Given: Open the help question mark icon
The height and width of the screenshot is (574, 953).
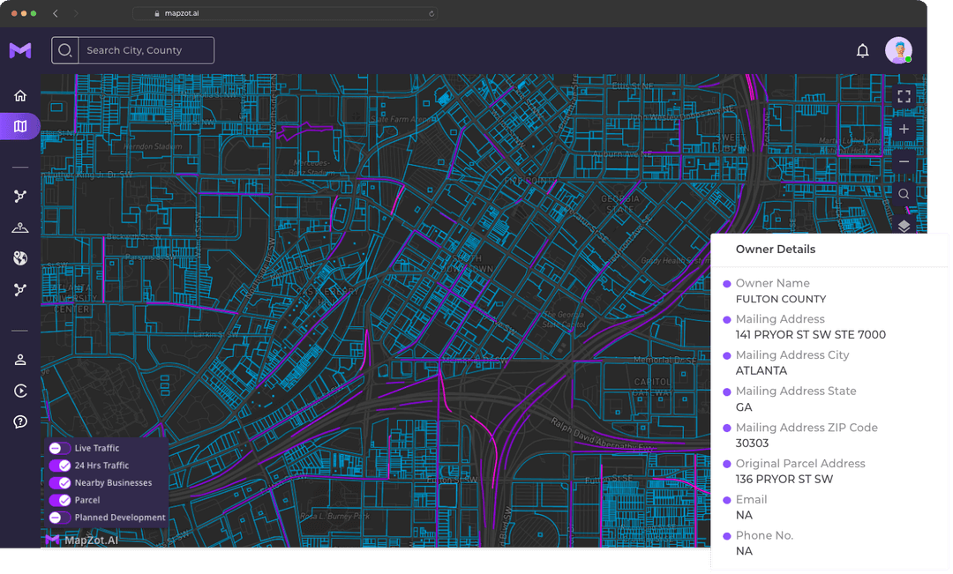Looking at the screenshot, I should [20, 421].
